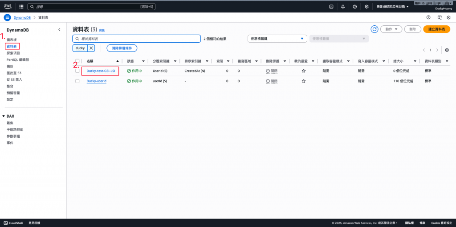Viewport: 456px width, 227px height.
Task: Collapse the DAX sidebar section
Action: 4,116
